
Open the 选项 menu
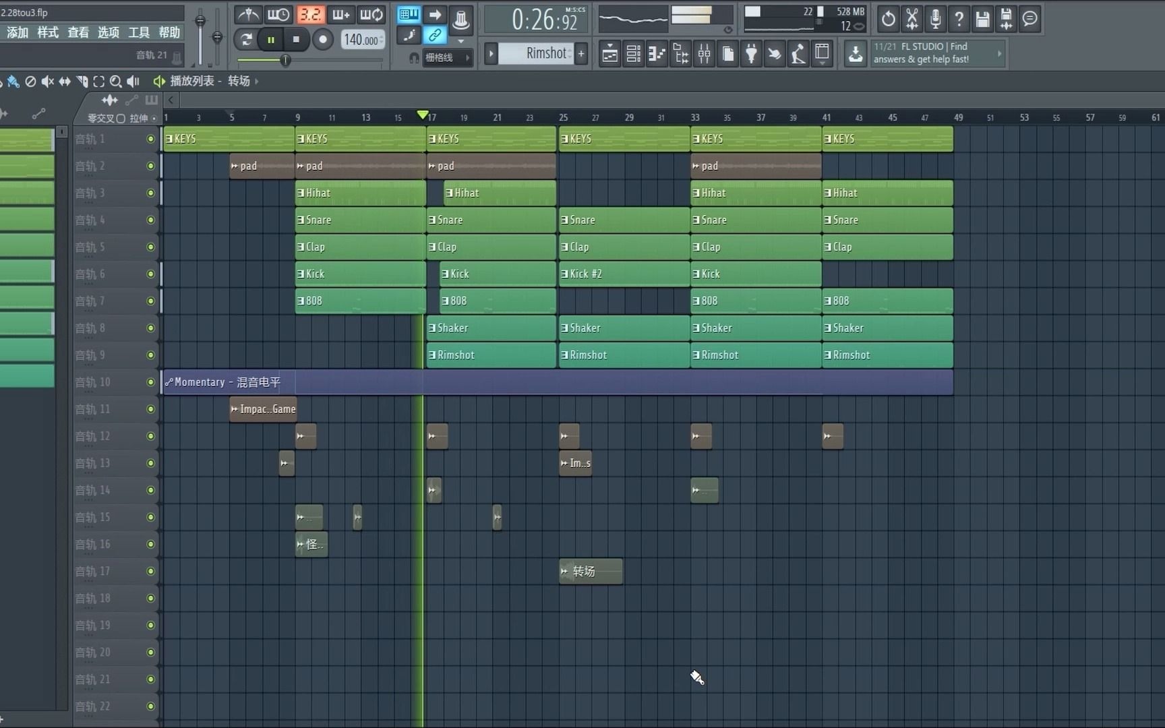[109, 32]
